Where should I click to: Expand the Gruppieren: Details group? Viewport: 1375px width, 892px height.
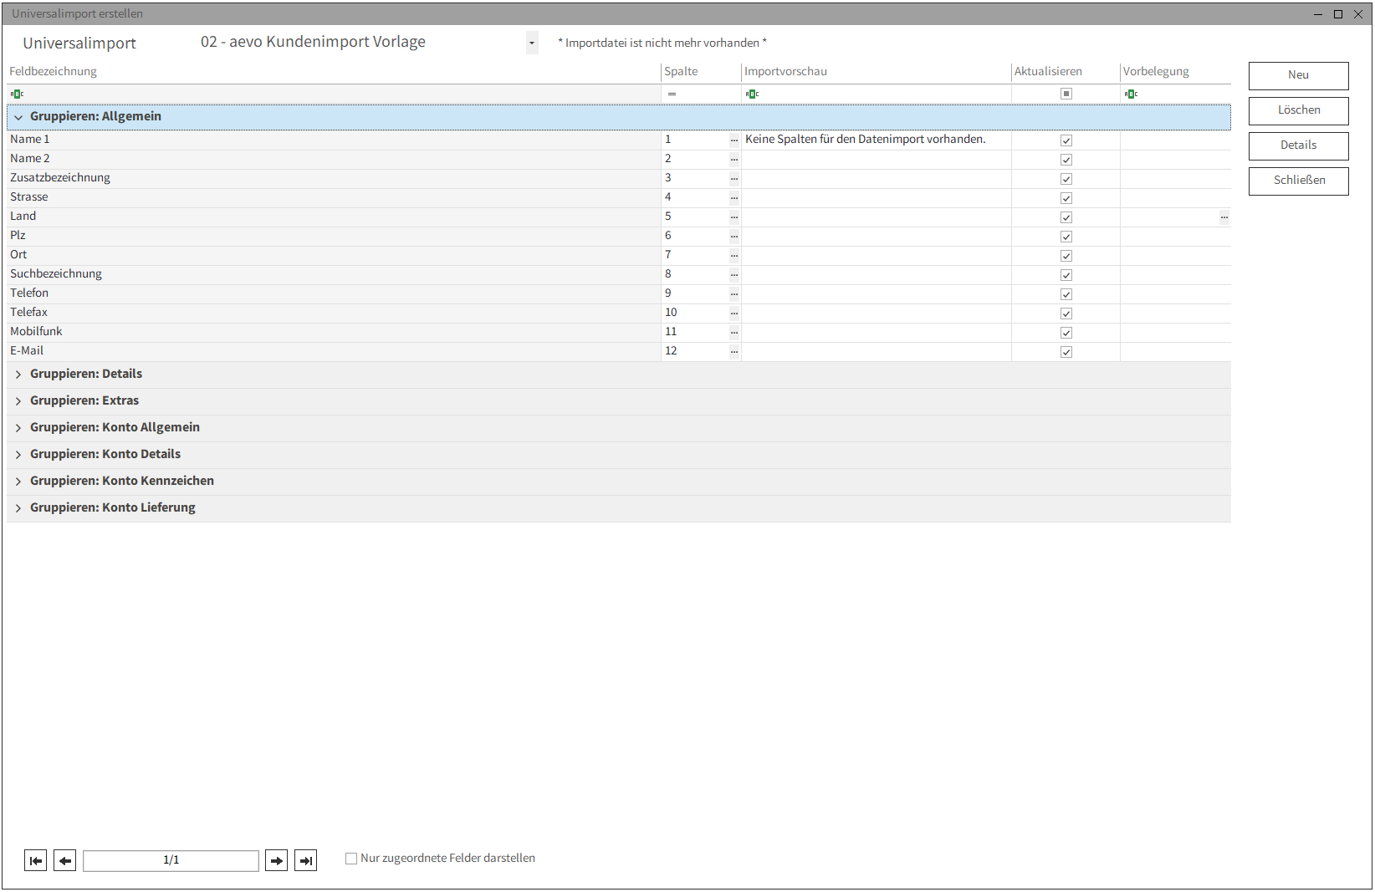click(18, 375)
